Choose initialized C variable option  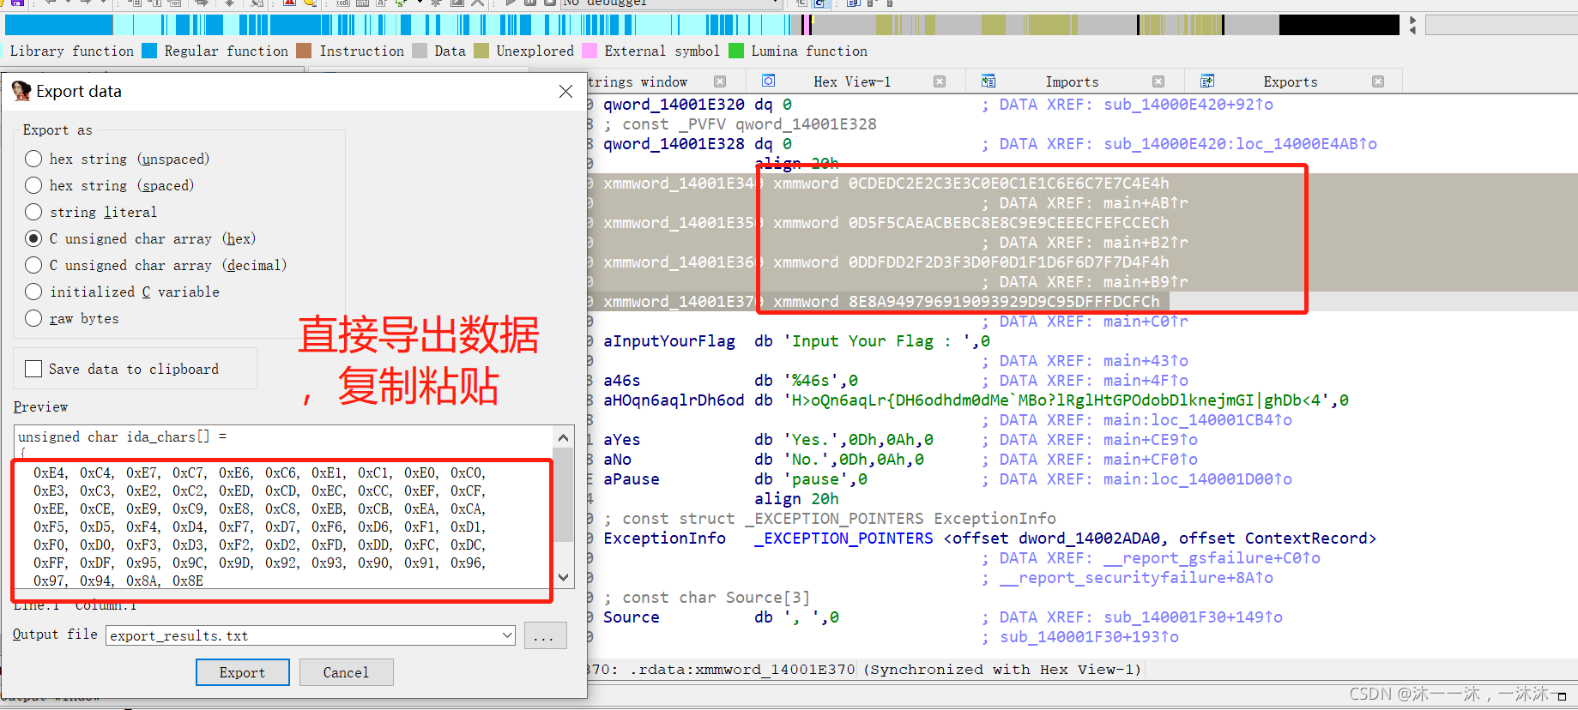33,292
